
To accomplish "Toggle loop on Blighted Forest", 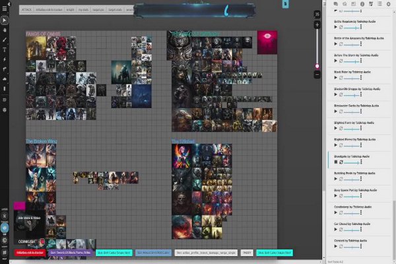I will tap(341, 145).
